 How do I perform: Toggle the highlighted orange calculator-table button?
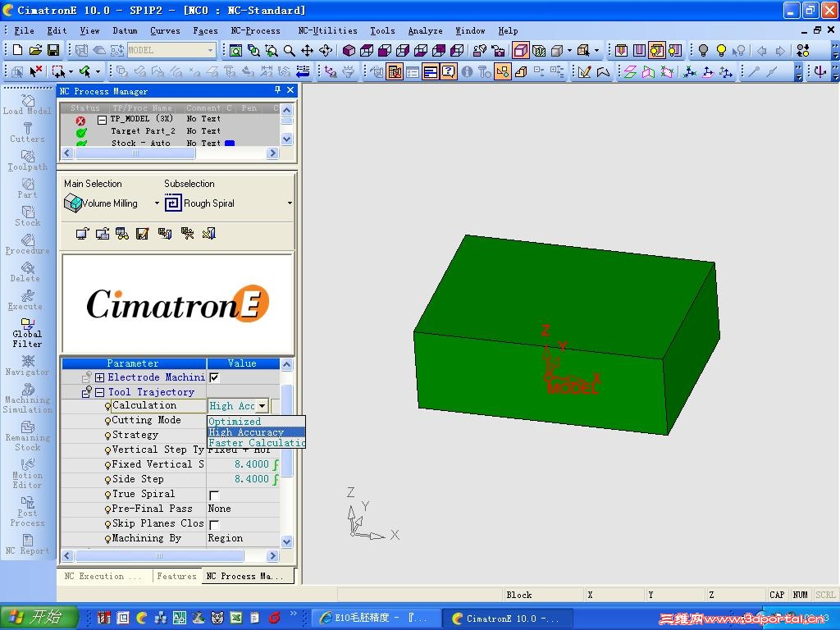click(395, 71)
